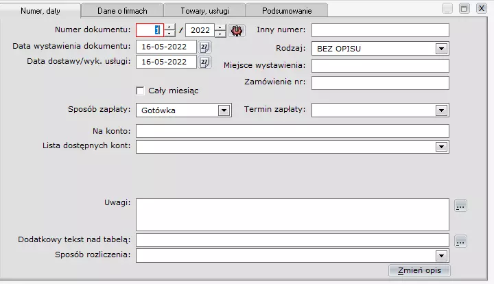Screen dimensions: 494x284
Task: Click the Zmień opis button
Action: [x=419, y=270]
